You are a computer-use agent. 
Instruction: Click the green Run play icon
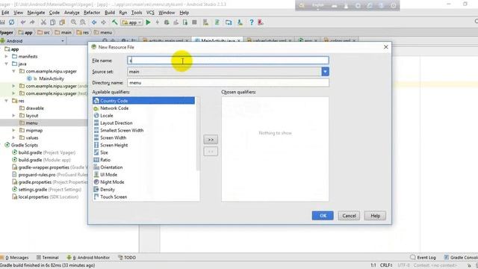pyautogui.click(x=148, y=22)
